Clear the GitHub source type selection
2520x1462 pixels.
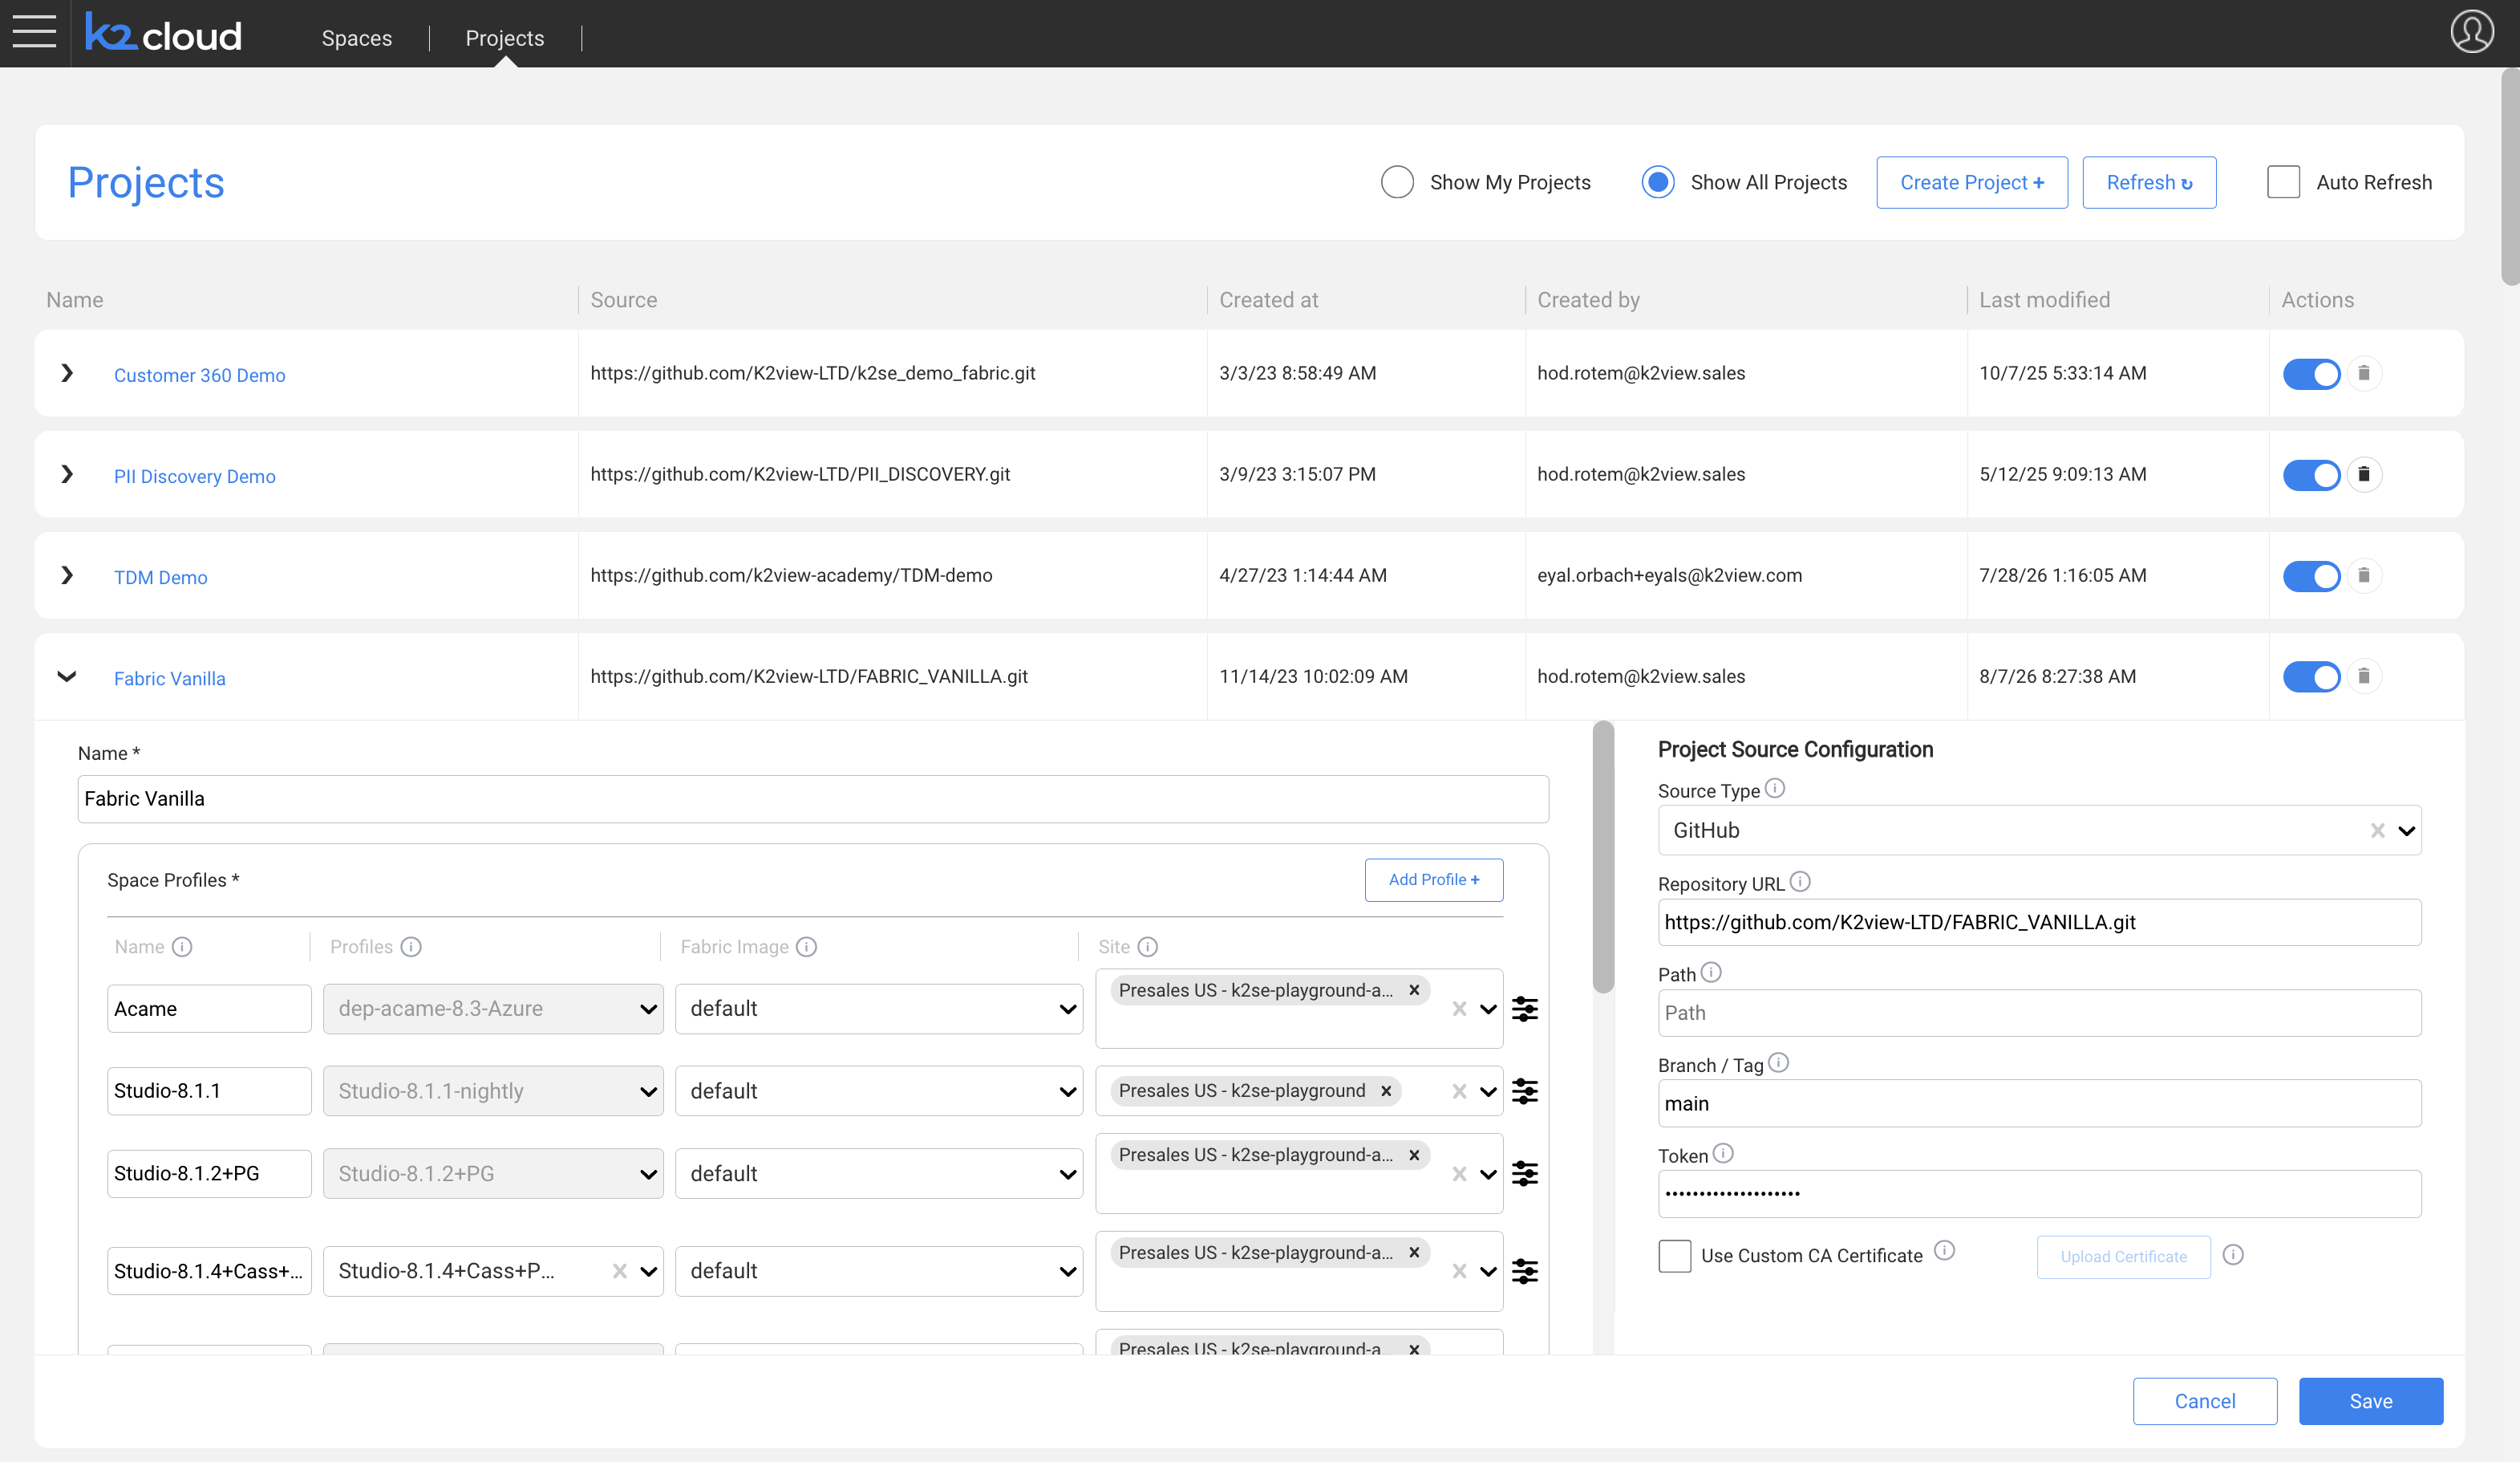point(2378,830)
